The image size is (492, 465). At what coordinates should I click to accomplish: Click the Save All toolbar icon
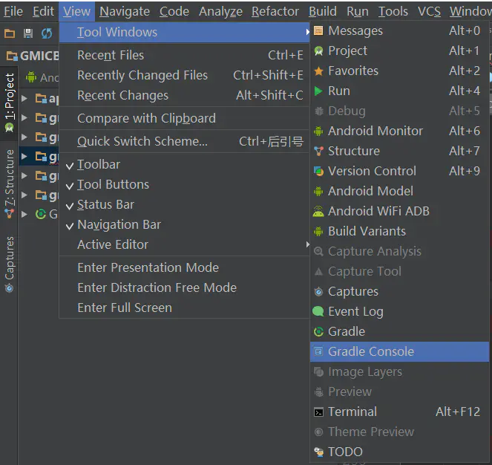28,33
